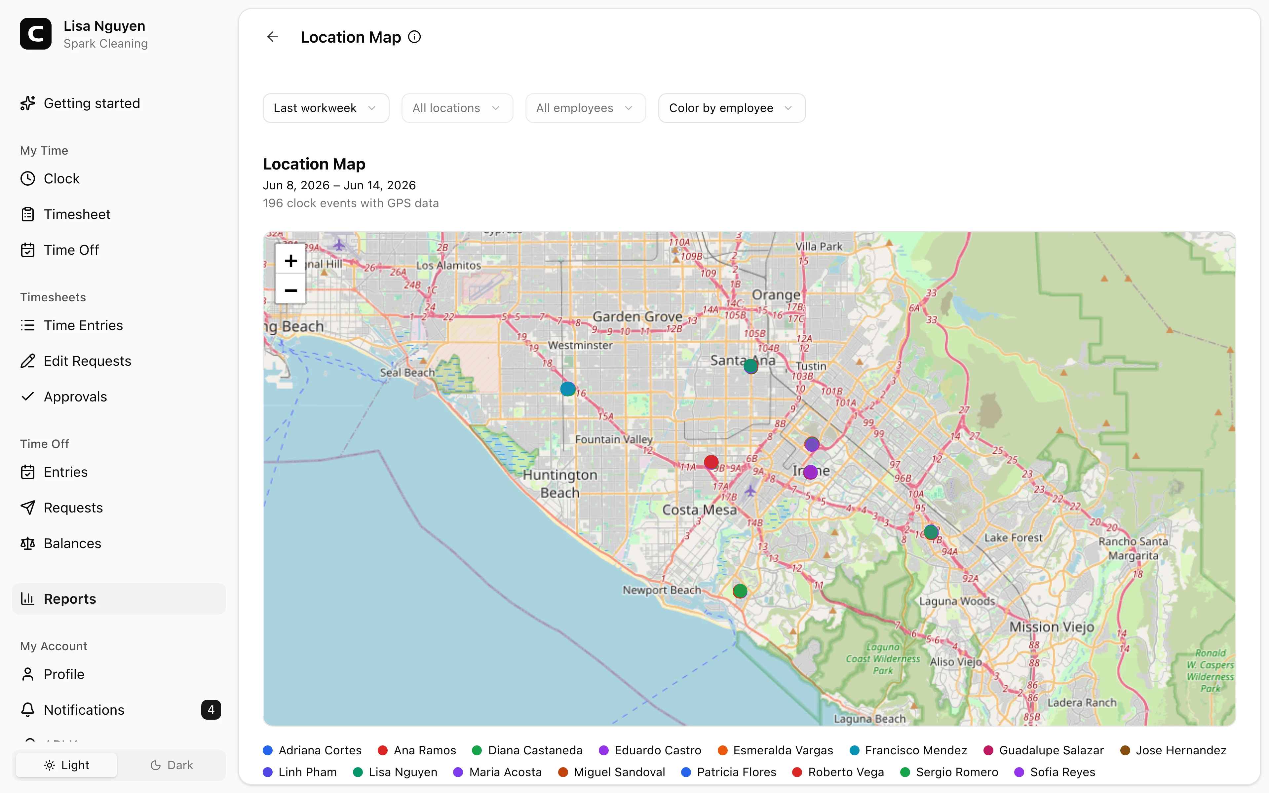Open Balances page
The width and height of the screenshot is (1269, 793).
[119, 544]
